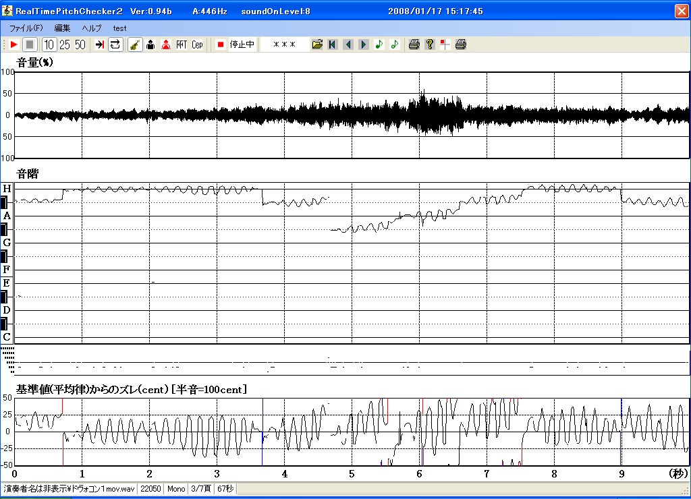Select the 10 display scale button
The width and height of the screenshot is (691, 499).
tap(49, 45)
